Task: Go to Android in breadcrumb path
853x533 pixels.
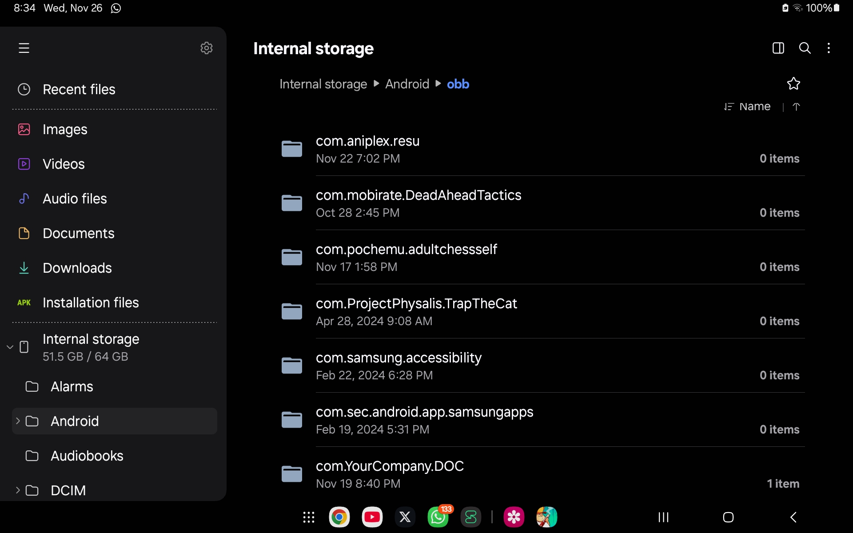Action: [407, 84]
